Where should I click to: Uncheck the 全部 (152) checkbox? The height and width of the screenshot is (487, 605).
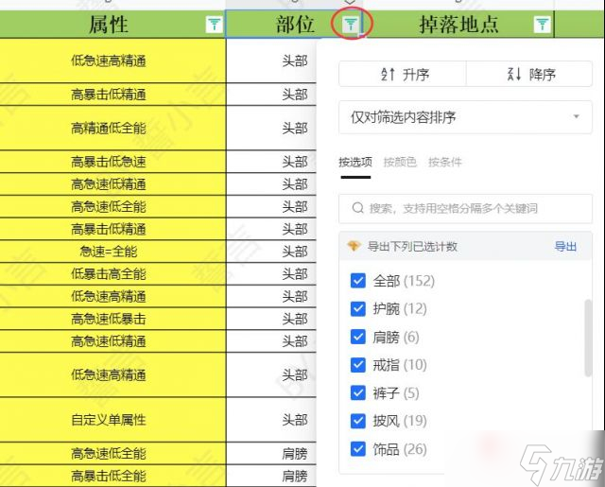click(x=358, y=281)
